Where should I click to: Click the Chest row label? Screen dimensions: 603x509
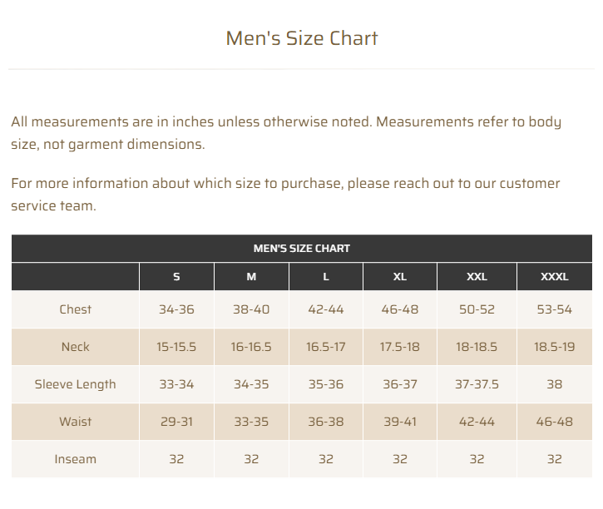coord(76,309)
